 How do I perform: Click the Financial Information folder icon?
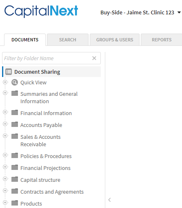(x=15, y=113)
